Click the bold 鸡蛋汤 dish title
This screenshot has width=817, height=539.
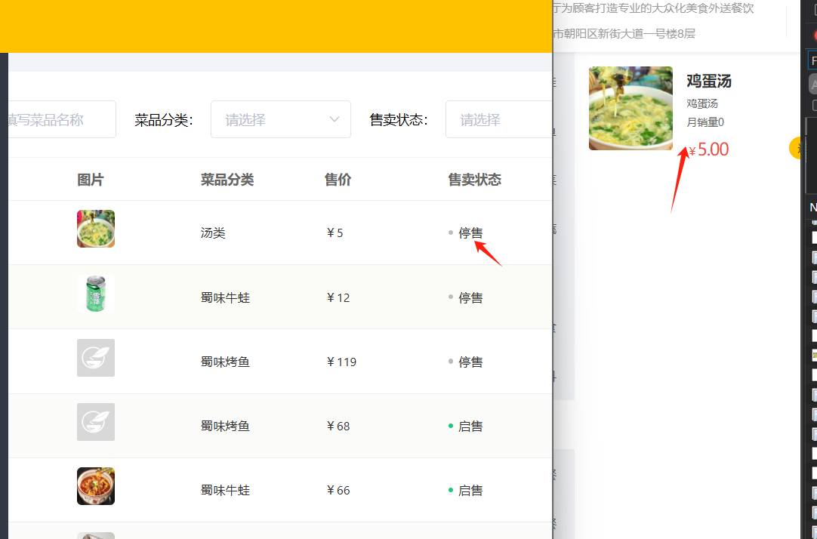coord(708,82)
